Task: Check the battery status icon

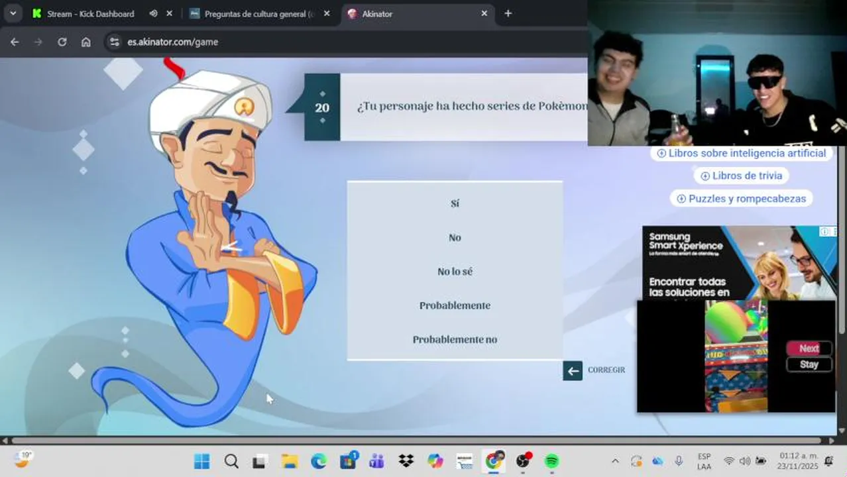Action: click(761, 461)
